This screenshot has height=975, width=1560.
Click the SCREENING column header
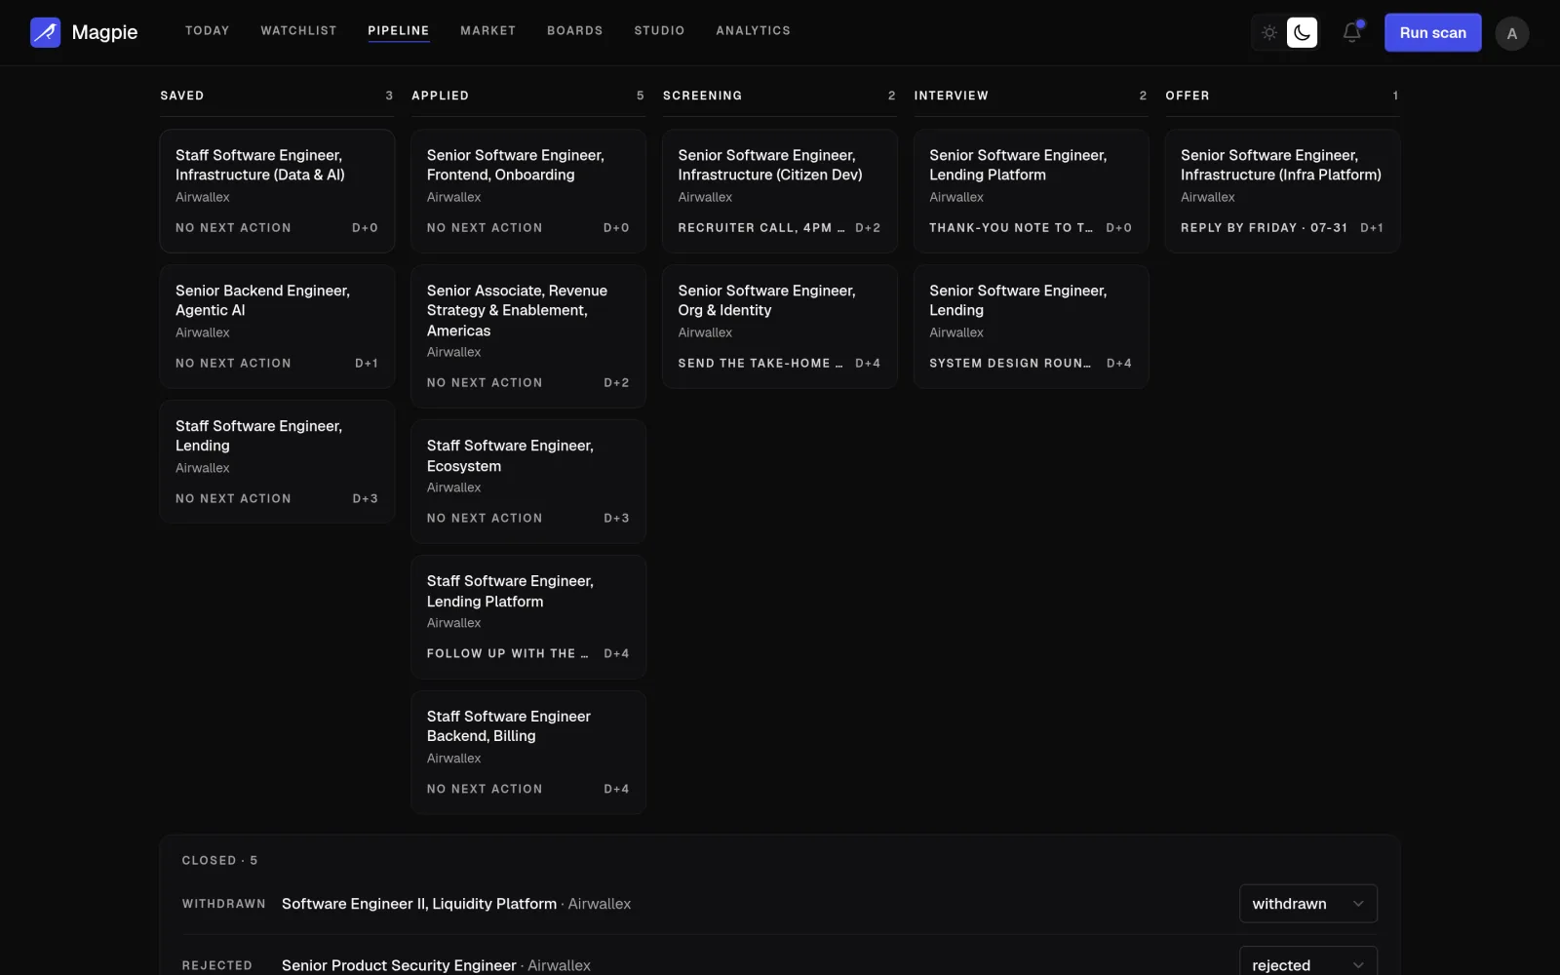[702, 96]
